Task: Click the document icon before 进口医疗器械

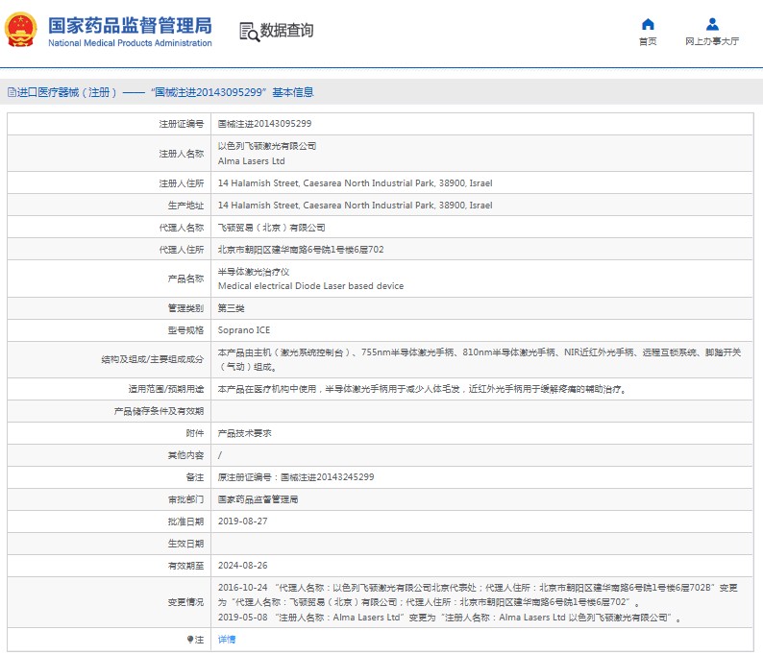Action: [12, 93]
